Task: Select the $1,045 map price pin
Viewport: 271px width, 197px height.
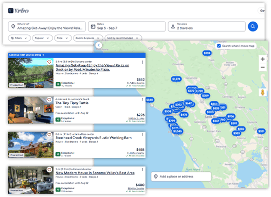Action: click(x=178, y=131)
